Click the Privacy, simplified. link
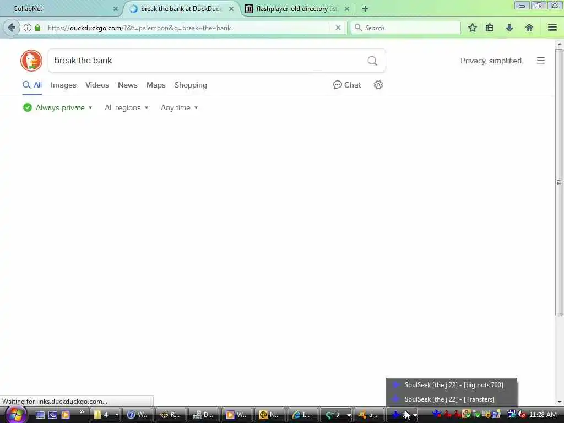Image resolution: width=564 pixels, height=423 pixels. [492, 61]
